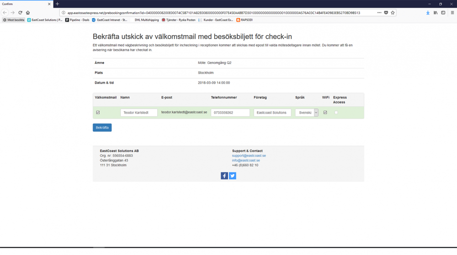This screenshot has width=457, height=255.
Task: Reload the page with refresh icon
Action: [20, 13]
